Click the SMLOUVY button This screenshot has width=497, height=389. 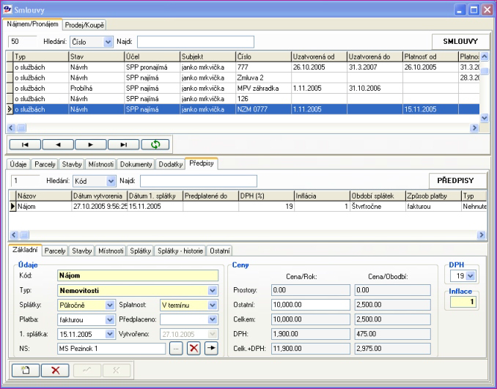click(x=460, y=42)
